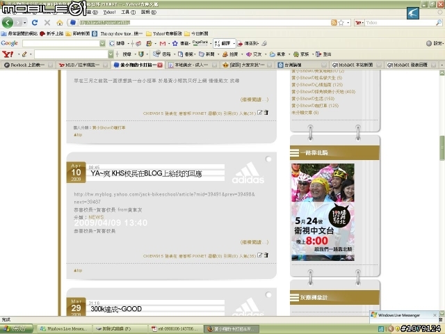Click the Google toolbar Gmail icon
The height and width of the screenshot is (334, 445).
(163, 43)
